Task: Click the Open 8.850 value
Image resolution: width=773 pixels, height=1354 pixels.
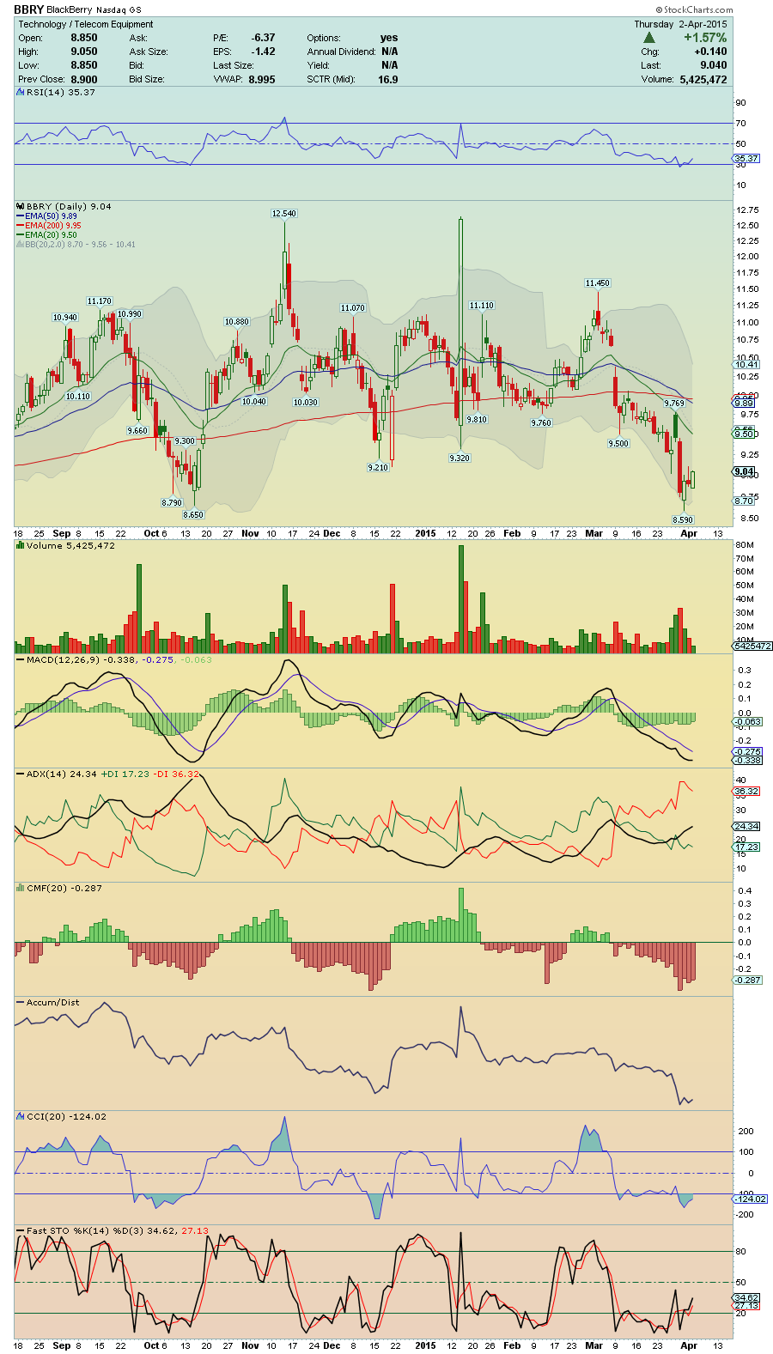Action: pos(84,38)
